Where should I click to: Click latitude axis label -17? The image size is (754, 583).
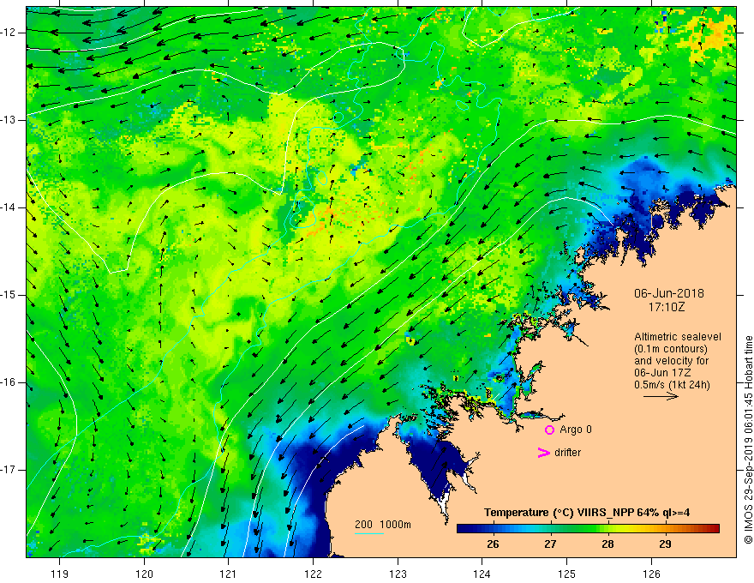[9, 470]
